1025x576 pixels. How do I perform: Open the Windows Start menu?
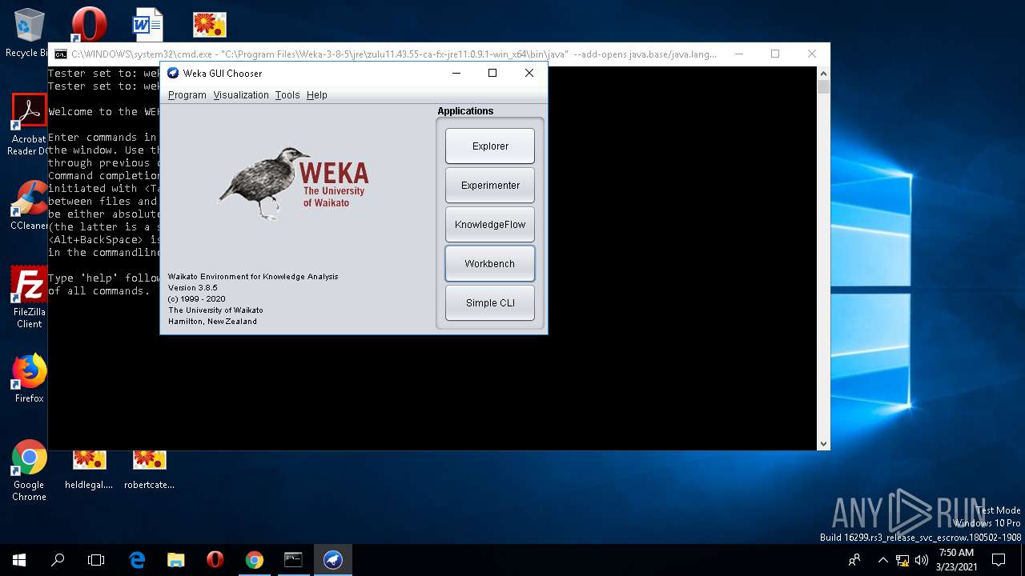[x=19, y=560]
